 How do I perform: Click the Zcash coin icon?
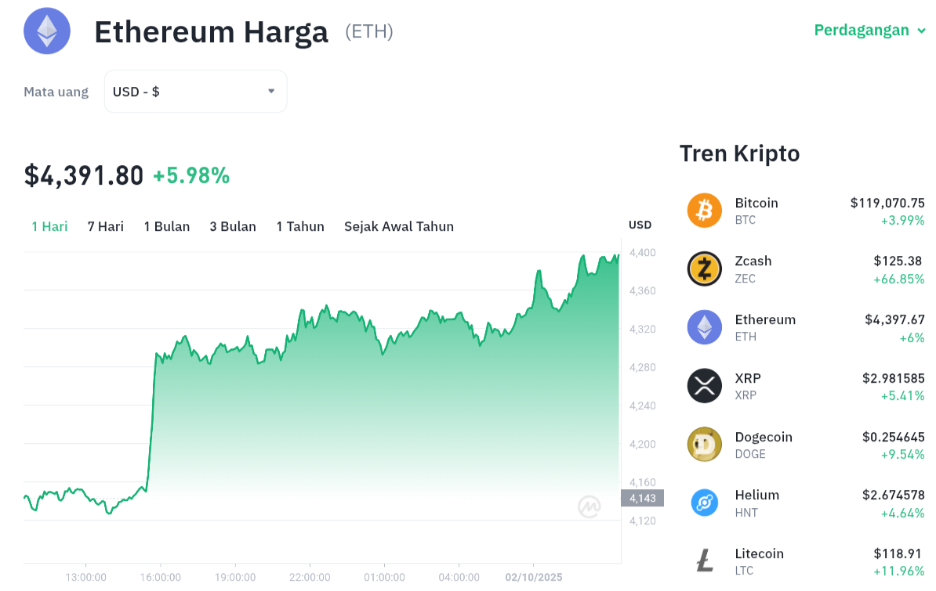pos(704,269)
